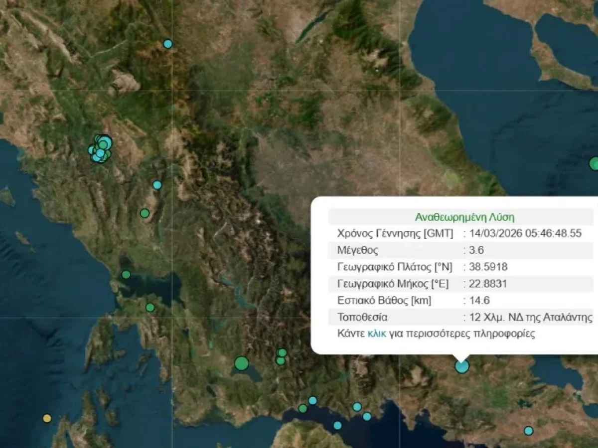Screen dimensions: 598x448
Task: Click the cyan marker east of the earthquake cluster
Action: (x=156, y=185)
